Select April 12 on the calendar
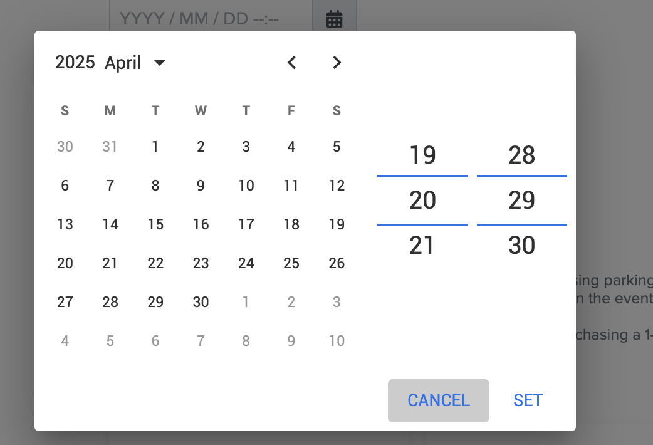This screenshot has width=653, height=445. tap(337, 186)
